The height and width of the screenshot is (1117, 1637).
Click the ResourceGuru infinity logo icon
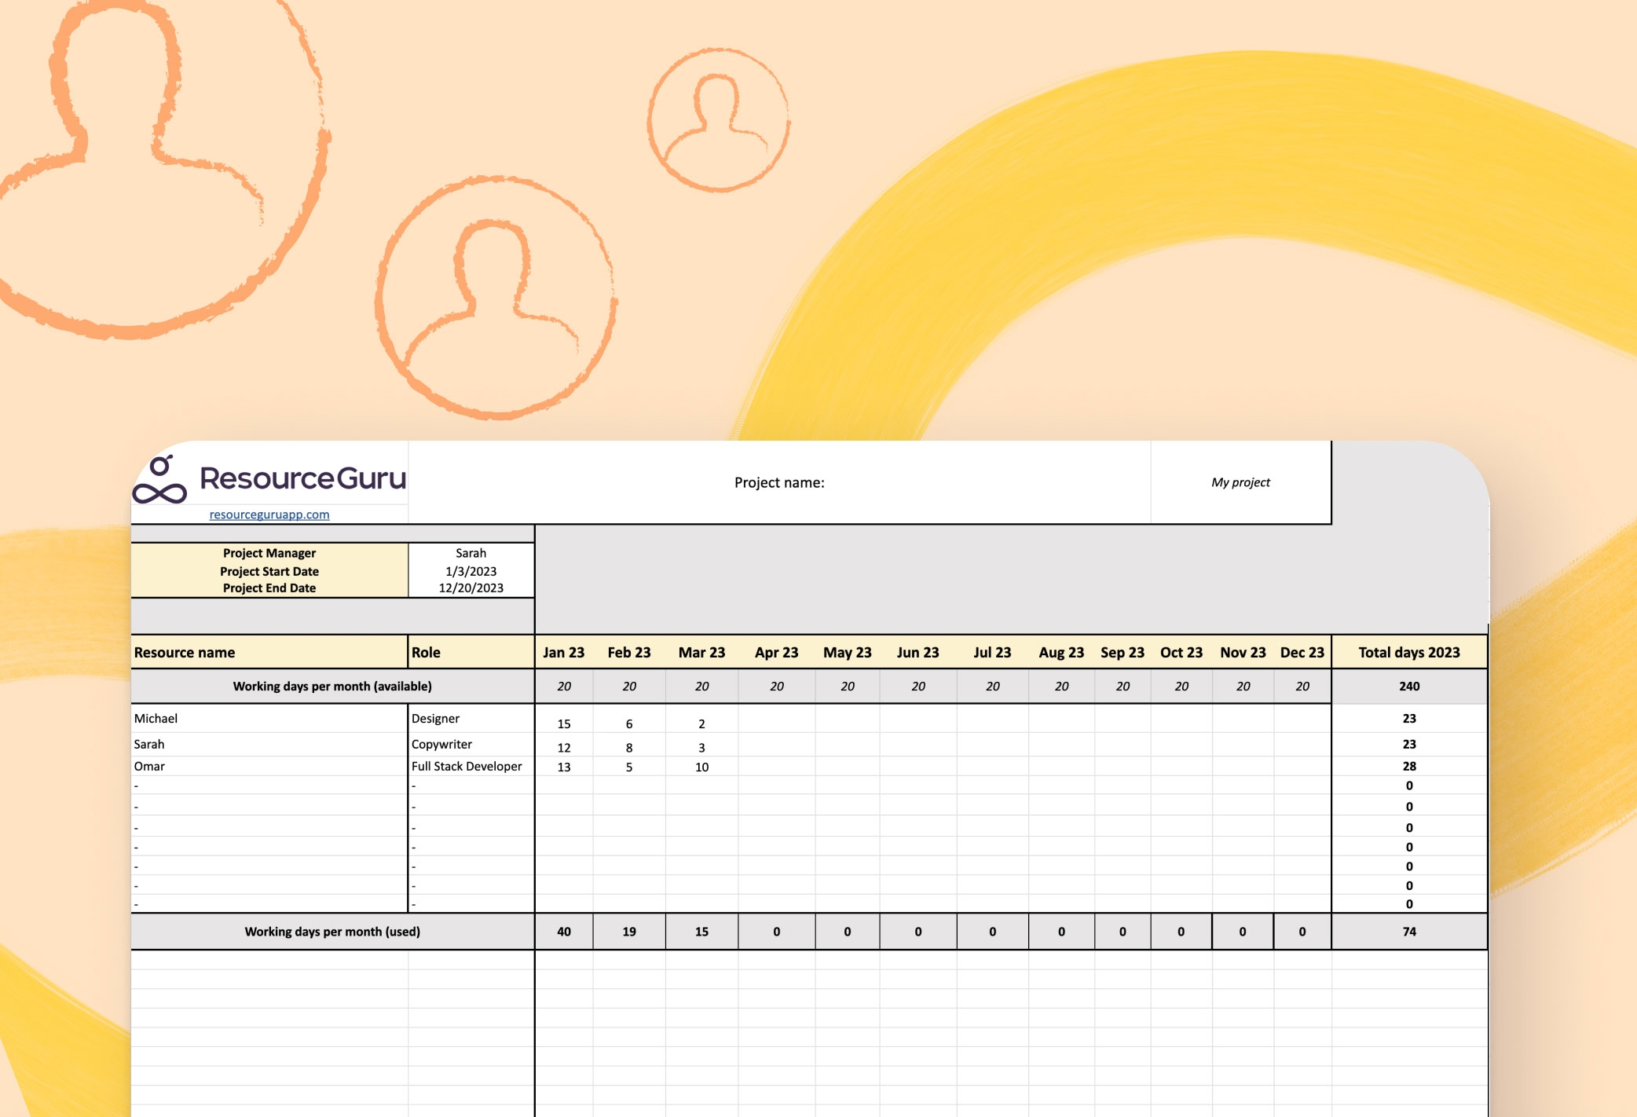160,481
